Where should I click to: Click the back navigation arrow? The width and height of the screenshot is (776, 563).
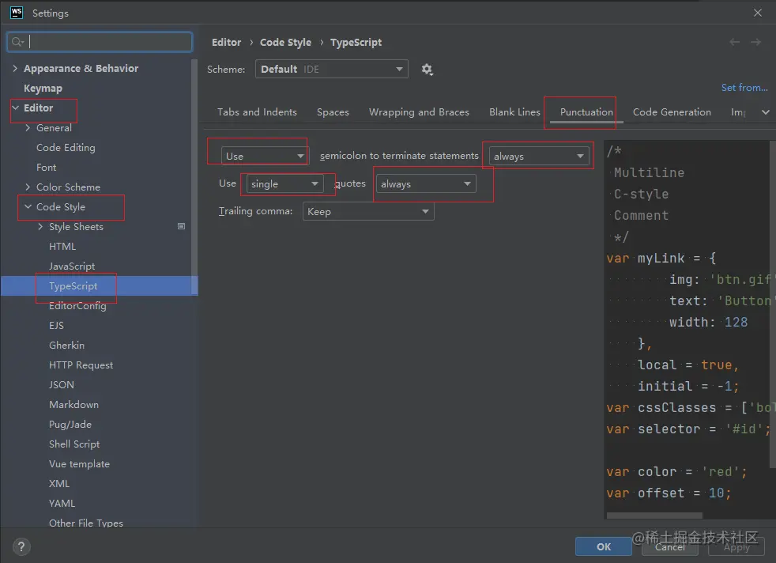pos(735,42)
